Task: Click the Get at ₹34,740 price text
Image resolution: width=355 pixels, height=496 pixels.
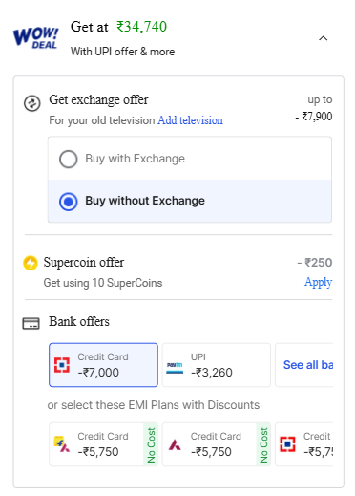Action: click(118, 27)
